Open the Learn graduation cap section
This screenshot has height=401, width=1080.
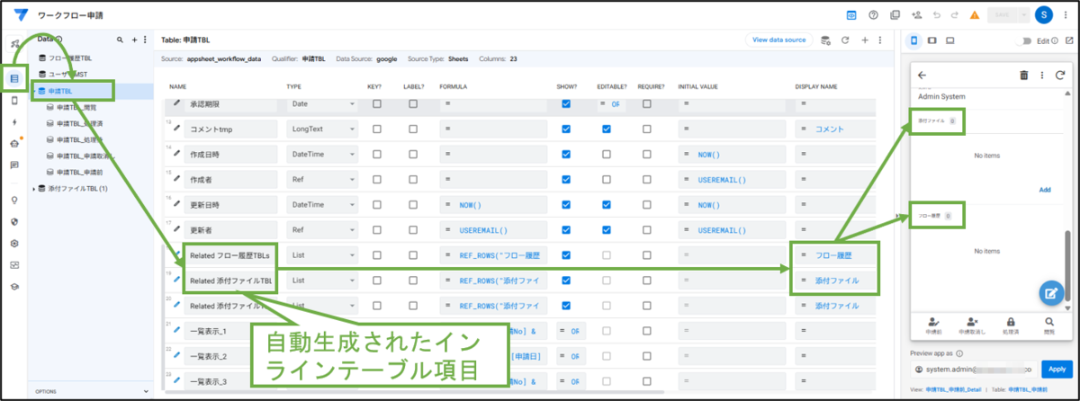coord(13,286)
